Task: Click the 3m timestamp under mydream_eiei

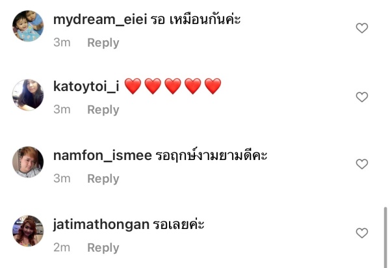Action: click(62, 42)
